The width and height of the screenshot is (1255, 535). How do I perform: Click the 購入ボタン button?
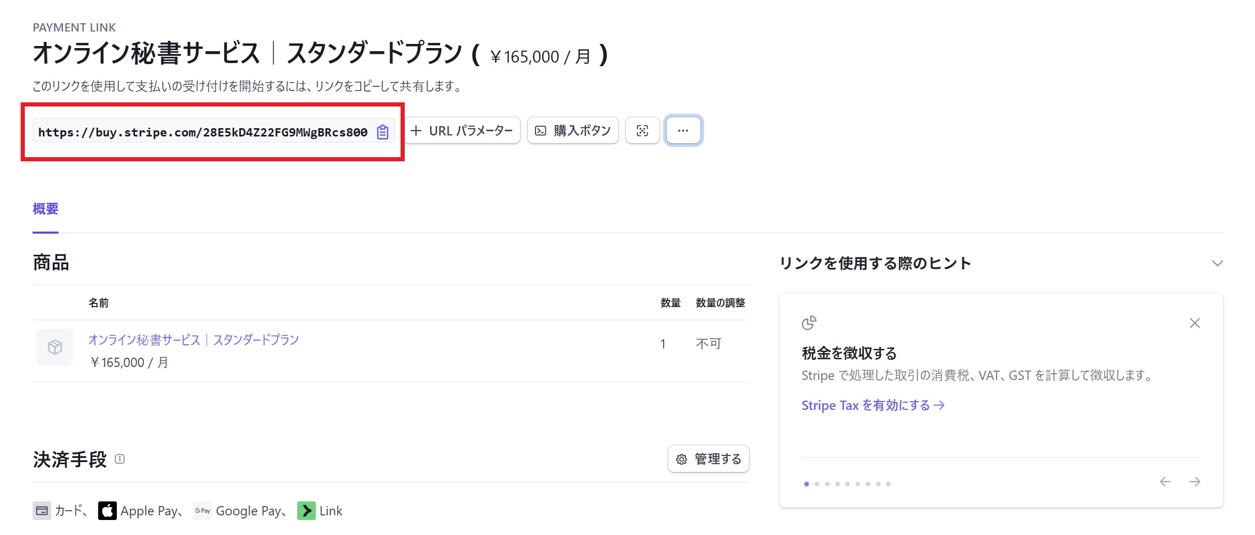coord(573,131)
